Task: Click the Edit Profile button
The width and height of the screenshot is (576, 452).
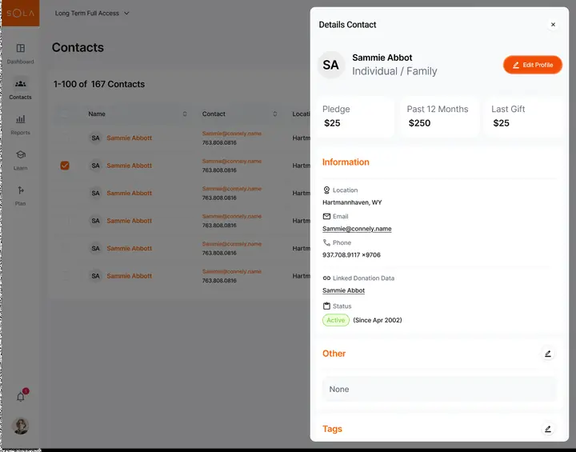Action: (533, 65)
